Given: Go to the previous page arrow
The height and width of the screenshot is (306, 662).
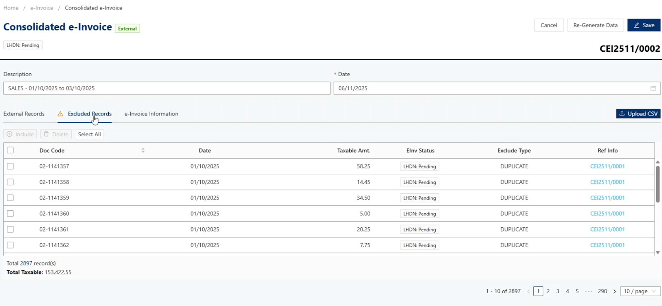Looking at the screenshot, I should click(x=529, y=291).
